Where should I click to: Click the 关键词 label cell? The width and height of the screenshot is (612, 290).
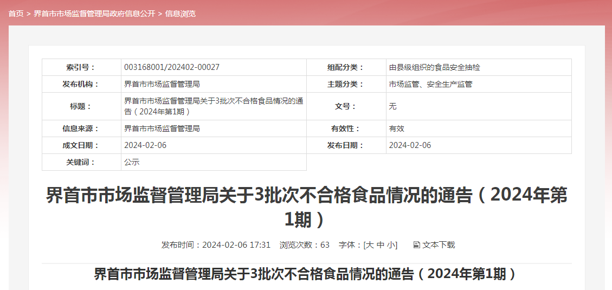tap(81, 162)
